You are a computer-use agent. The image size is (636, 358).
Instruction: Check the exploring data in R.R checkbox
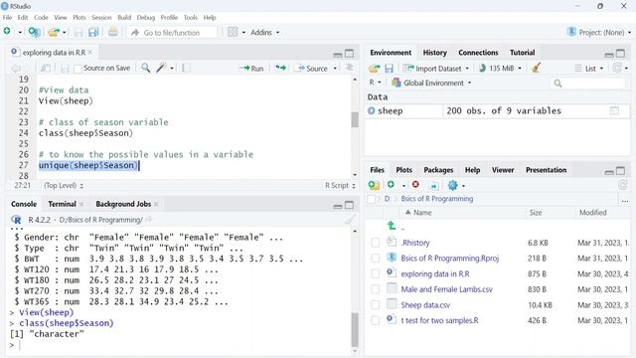(376, 274)
